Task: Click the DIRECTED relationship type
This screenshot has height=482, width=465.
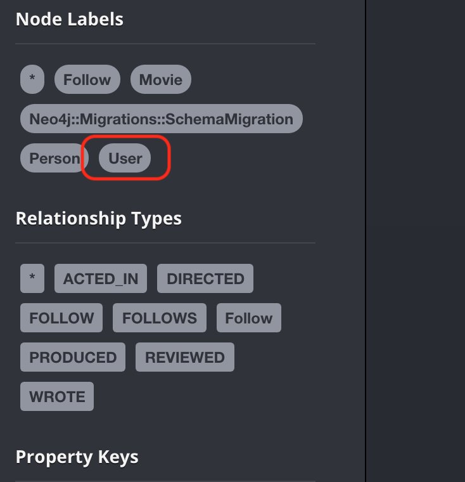Action: [x=205, y=278]
